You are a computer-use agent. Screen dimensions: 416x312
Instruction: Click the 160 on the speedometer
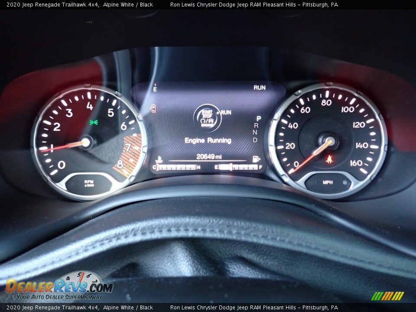(356, 163)
